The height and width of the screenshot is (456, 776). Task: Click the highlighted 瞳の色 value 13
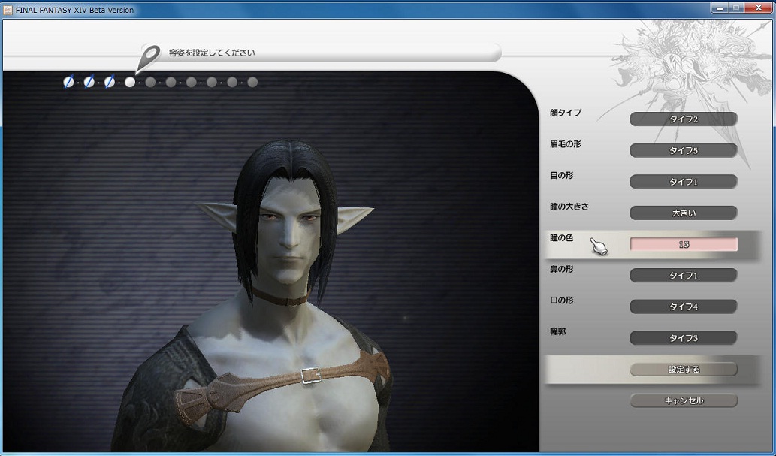(x=684, y=244)
